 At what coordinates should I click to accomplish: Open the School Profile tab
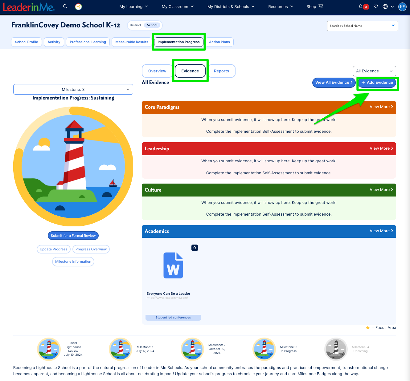[27, 42]
